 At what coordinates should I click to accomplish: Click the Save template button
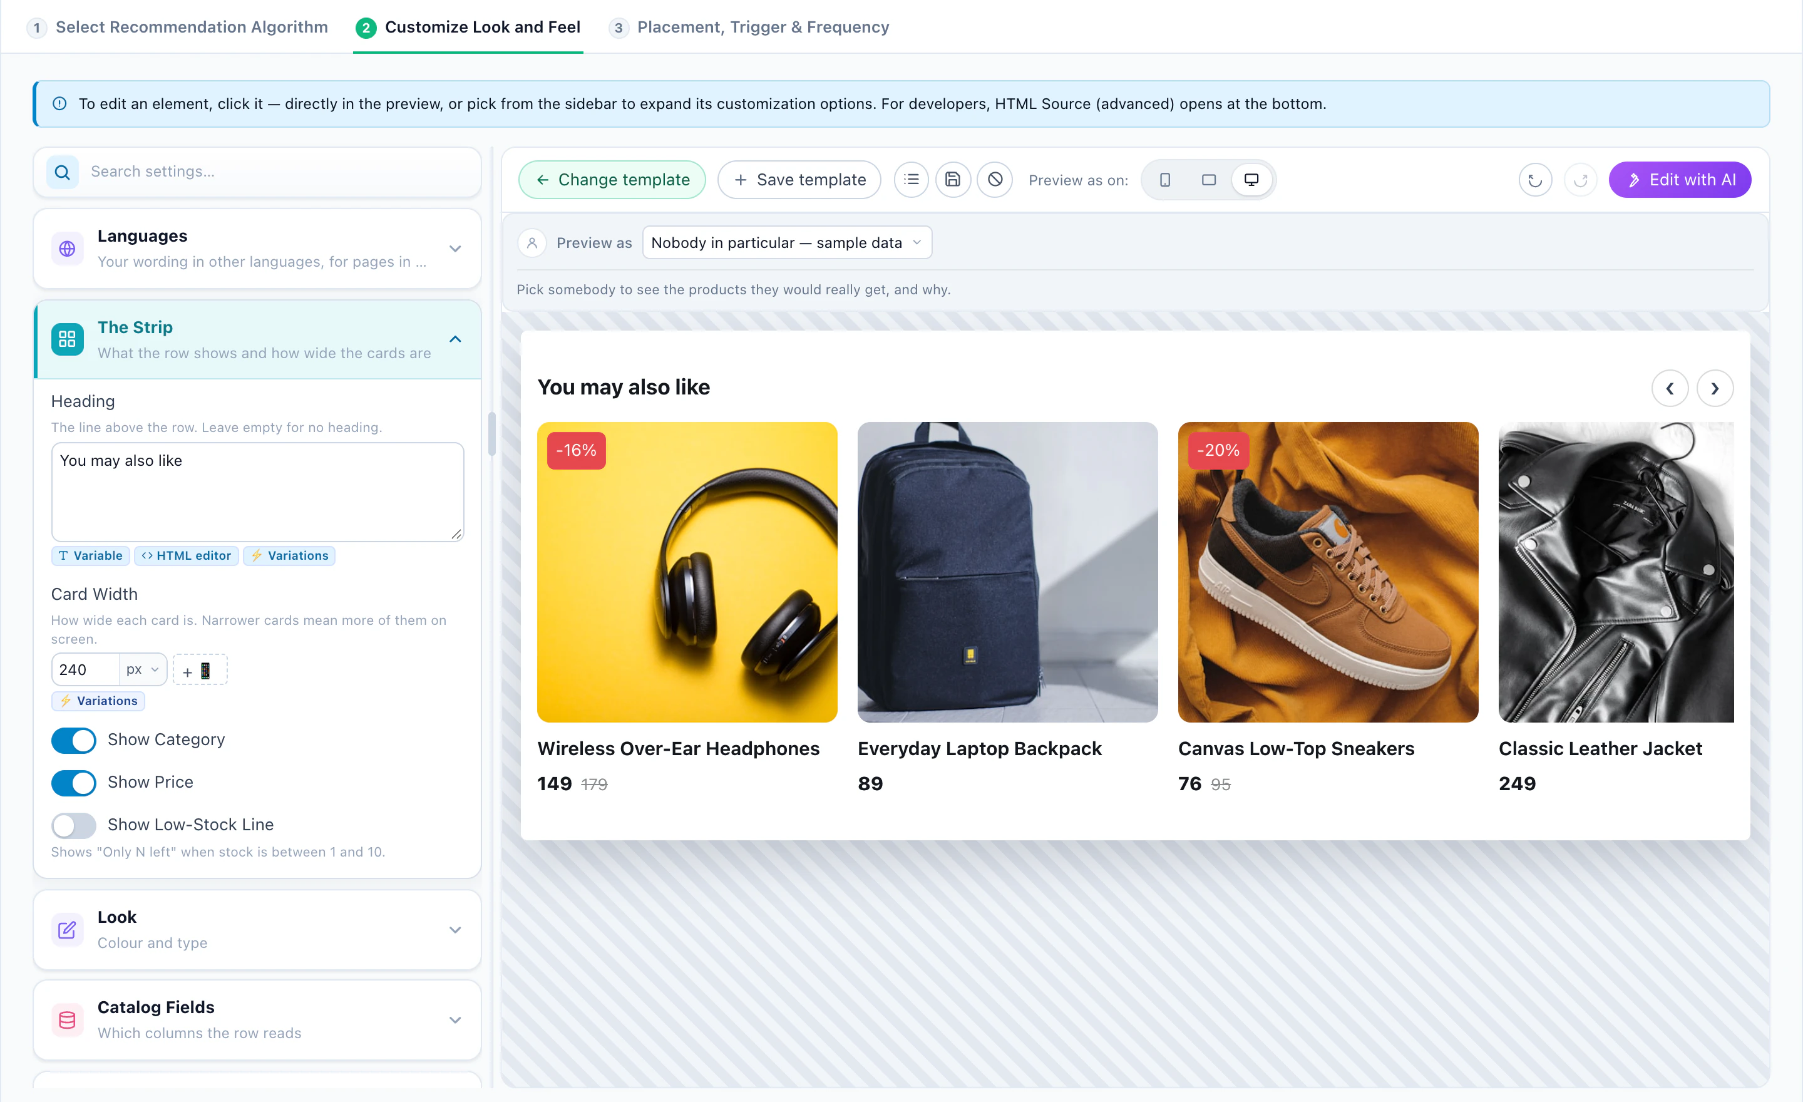click(x=799, y=180)
